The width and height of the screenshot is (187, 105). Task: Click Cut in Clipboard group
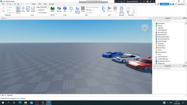[9, 10]
